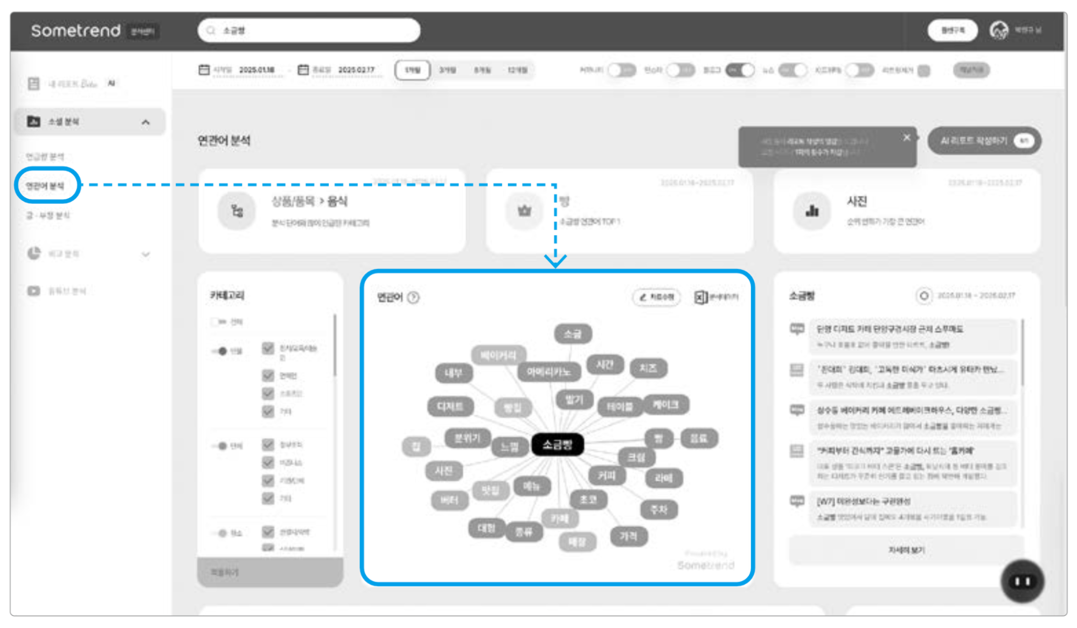Click the refresh icon beside 소금빵 date range
The image size is (1077, 628).
pos(923,295)
